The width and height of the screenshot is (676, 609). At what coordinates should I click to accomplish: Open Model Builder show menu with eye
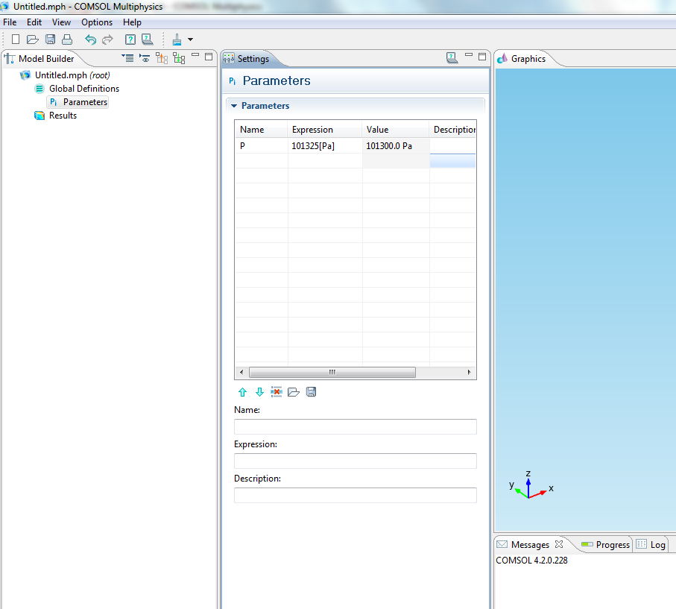tap(145, 58)
